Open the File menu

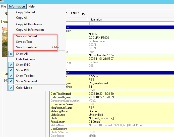[3, 6]
